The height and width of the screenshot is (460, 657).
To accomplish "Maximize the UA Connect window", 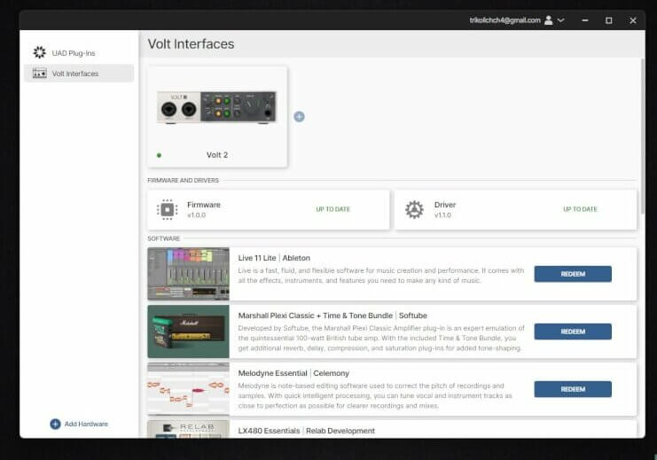I will tap(608, 20).
